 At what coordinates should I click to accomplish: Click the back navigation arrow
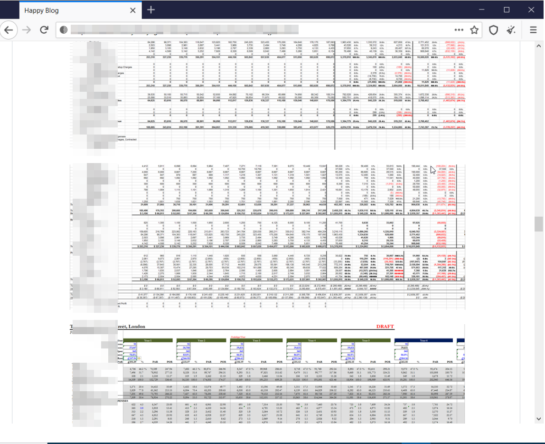pyautogui.click(x=8, y=30)
